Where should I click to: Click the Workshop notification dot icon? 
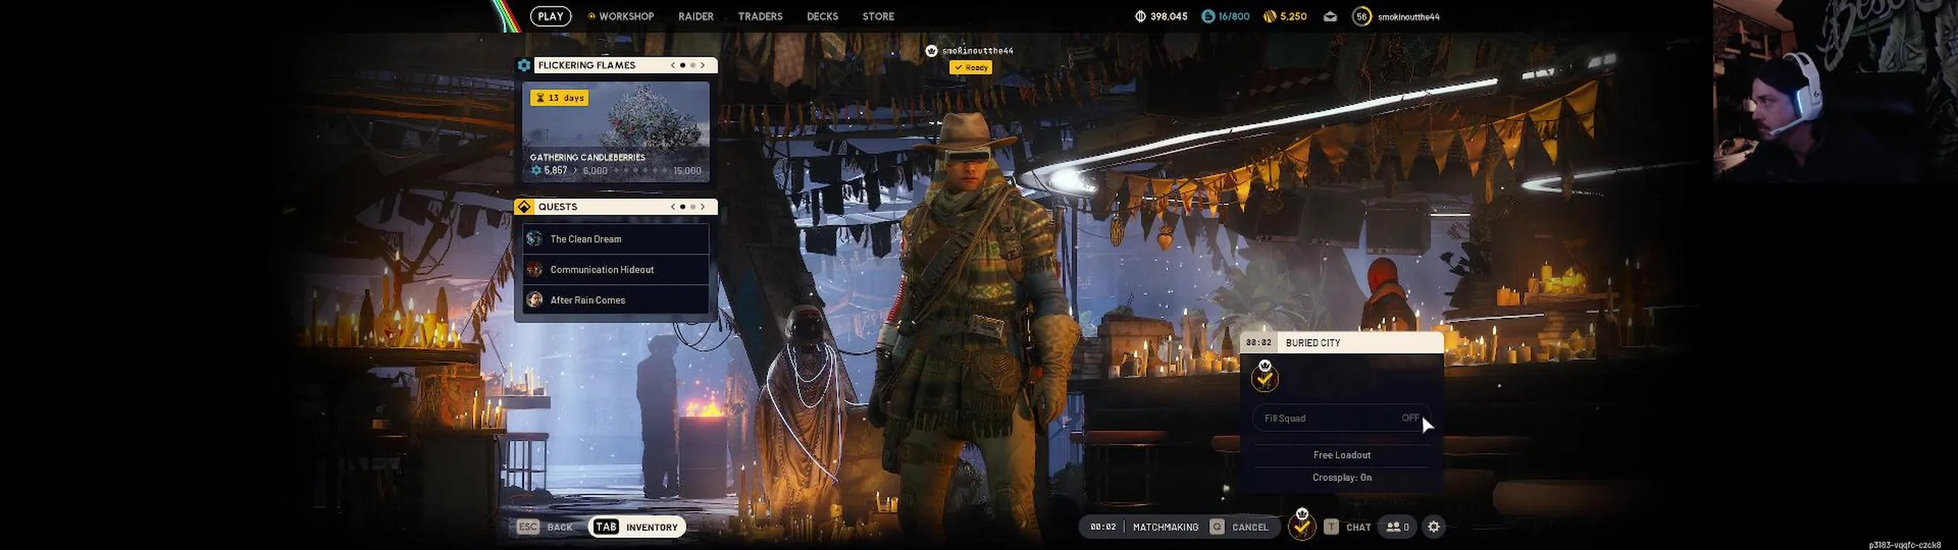click(x=591, y=16)
